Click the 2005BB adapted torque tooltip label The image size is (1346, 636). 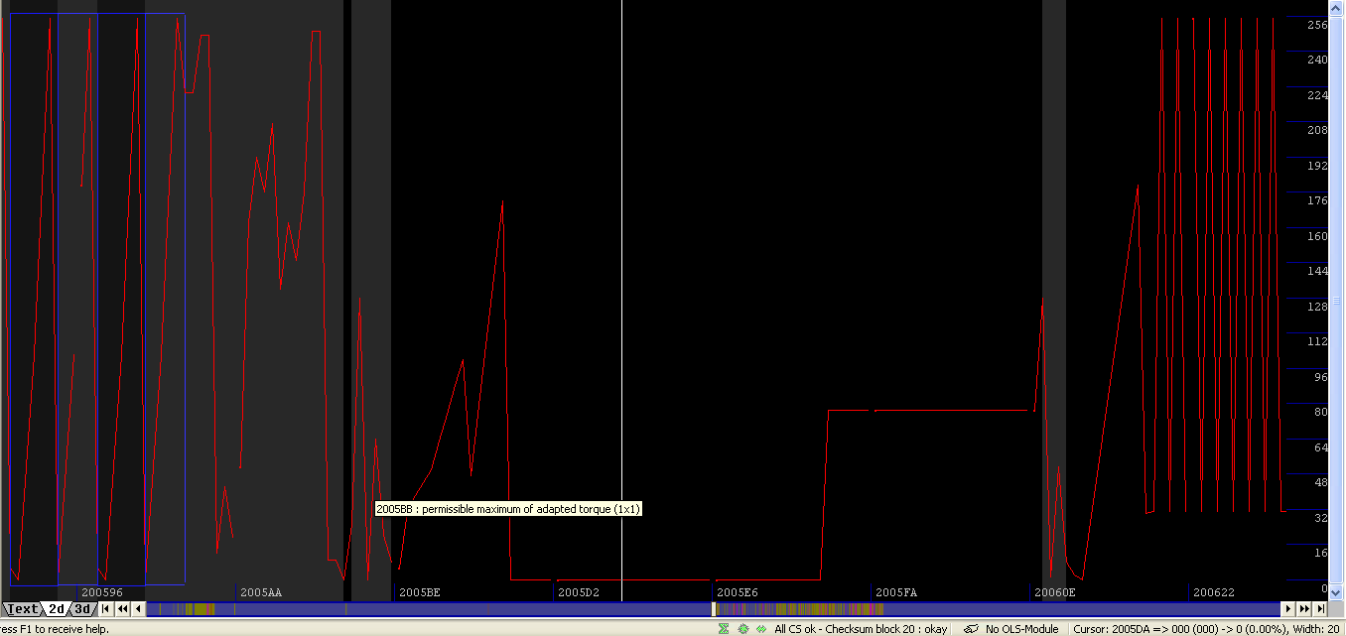pyautogui.click(x=508, y=509)
